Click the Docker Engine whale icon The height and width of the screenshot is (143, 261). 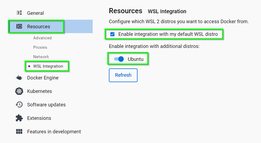tap(19, 78)
